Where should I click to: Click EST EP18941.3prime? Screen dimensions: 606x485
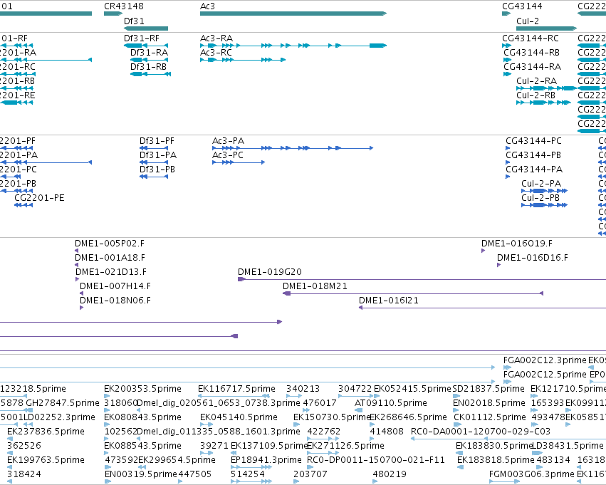(251, 468)
